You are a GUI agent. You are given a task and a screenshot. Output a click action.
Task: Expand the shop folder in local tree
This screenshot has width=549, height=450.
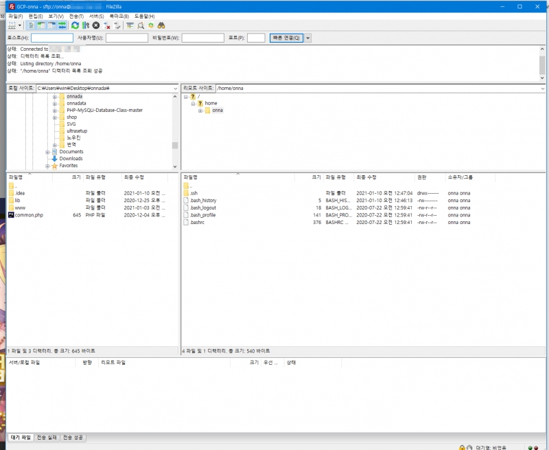[54, 117]
